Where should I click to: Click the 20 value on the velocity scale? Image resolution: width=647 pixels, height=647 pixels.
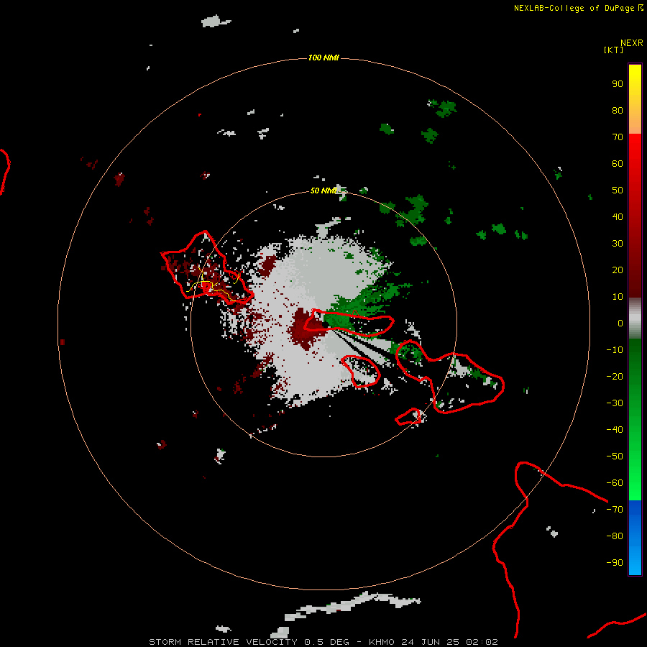pos(618,270)
